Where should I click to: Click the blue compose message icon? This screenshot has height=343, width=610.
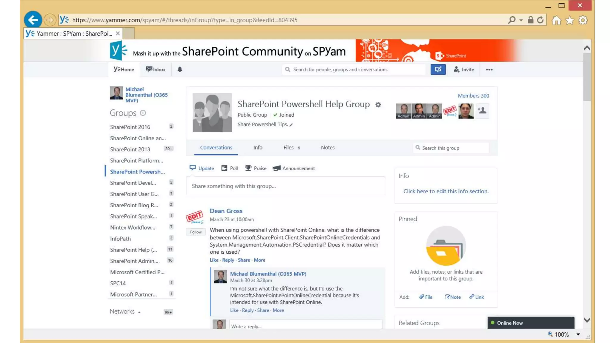[x=438, y=69]
